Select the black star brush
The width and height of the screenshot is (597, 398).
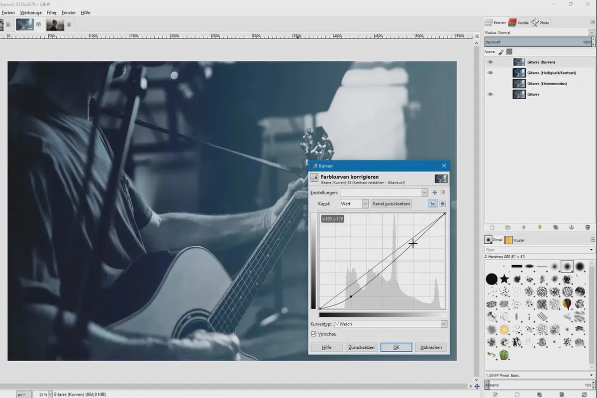point(504,279)
